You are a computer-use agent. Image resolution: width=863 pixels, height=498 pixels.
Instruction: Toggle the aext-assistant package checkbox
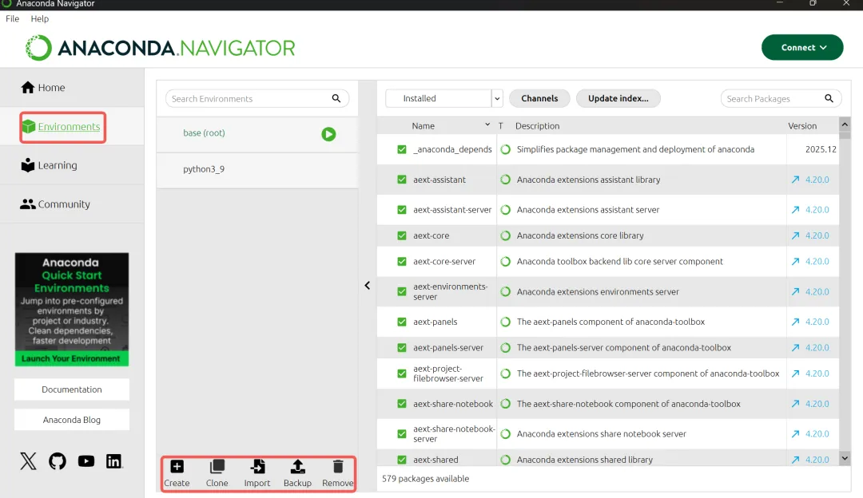coord(402,180)
